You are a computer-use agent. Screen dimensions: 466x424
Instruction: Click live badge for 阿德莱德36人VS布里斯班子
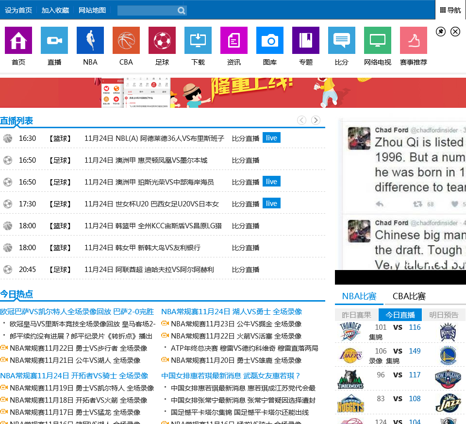click(272, 138)
